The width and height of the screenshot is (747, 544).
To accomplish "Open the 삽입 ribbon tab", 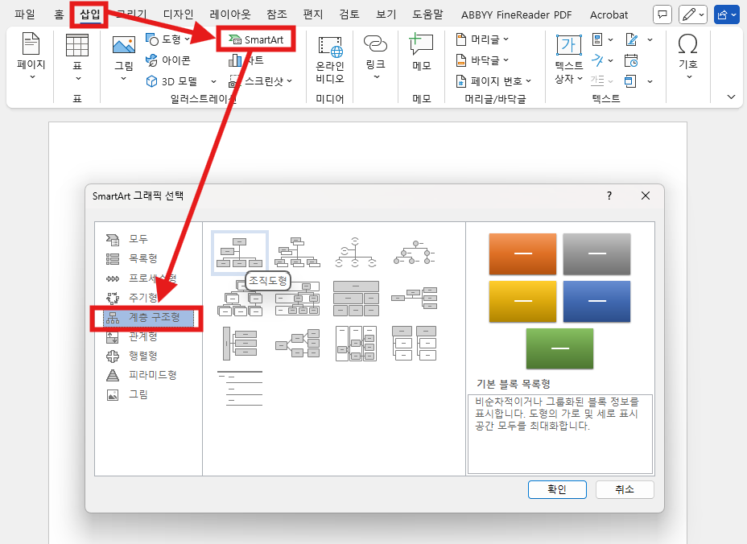I will 89,14.
